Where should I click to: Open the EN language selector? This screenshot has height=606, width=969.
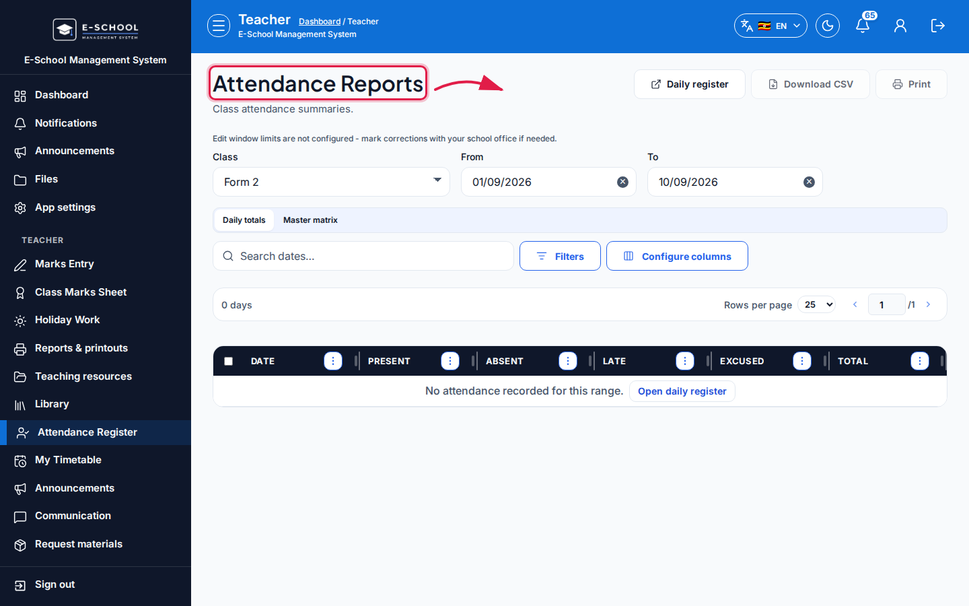[x=770, y=26]
